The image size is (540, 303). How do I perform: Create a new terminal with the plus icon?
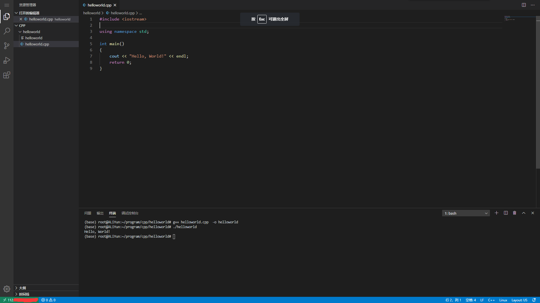[x=496, y=213]
